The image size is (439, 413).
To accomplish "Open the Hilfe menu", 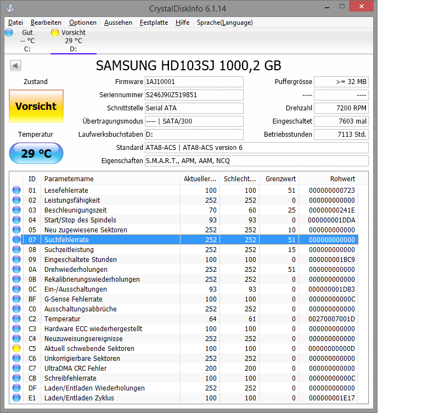I will 182,23.
